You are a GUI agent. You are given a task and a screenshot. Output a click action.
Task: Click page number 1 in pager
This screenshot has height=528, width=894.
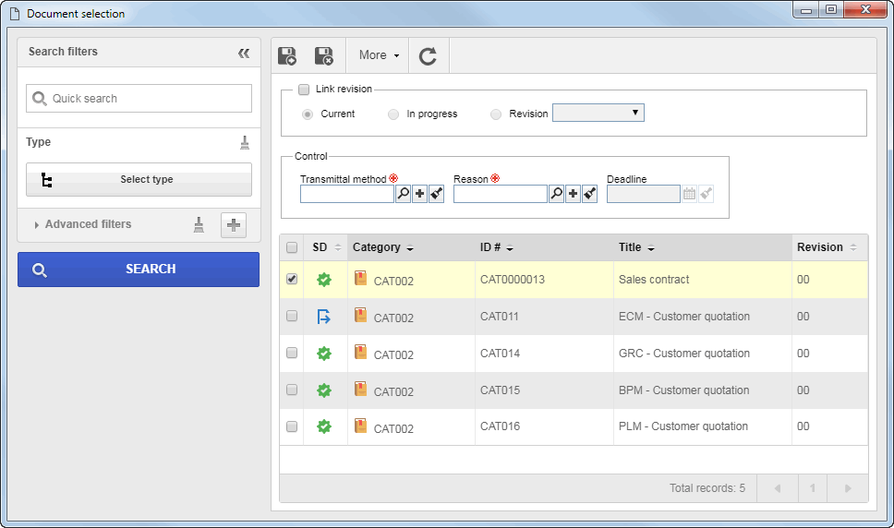coord(813,488)
